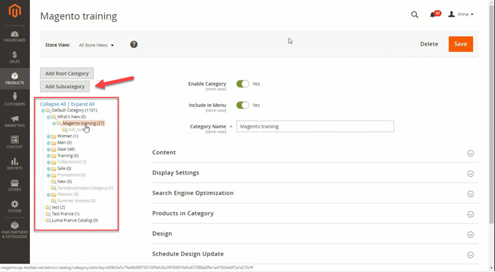Open the Anna account menu
This screenshot has height=272, width=495.
[x=461, y=14]
